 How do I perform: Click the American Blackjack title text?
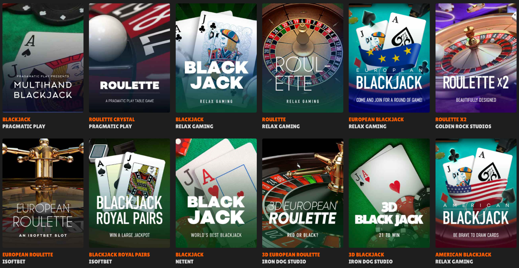point(463,255)
